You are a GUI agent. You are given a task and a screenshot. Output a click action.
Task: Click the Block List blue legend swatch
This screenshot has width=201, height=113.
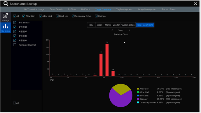(138, 96)
